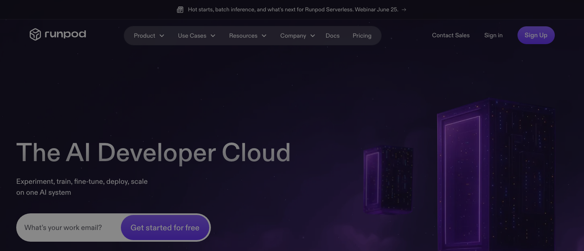This screenshot has height=251, width=584.
Task: Click Get started for free button
Action: (165, 228)
